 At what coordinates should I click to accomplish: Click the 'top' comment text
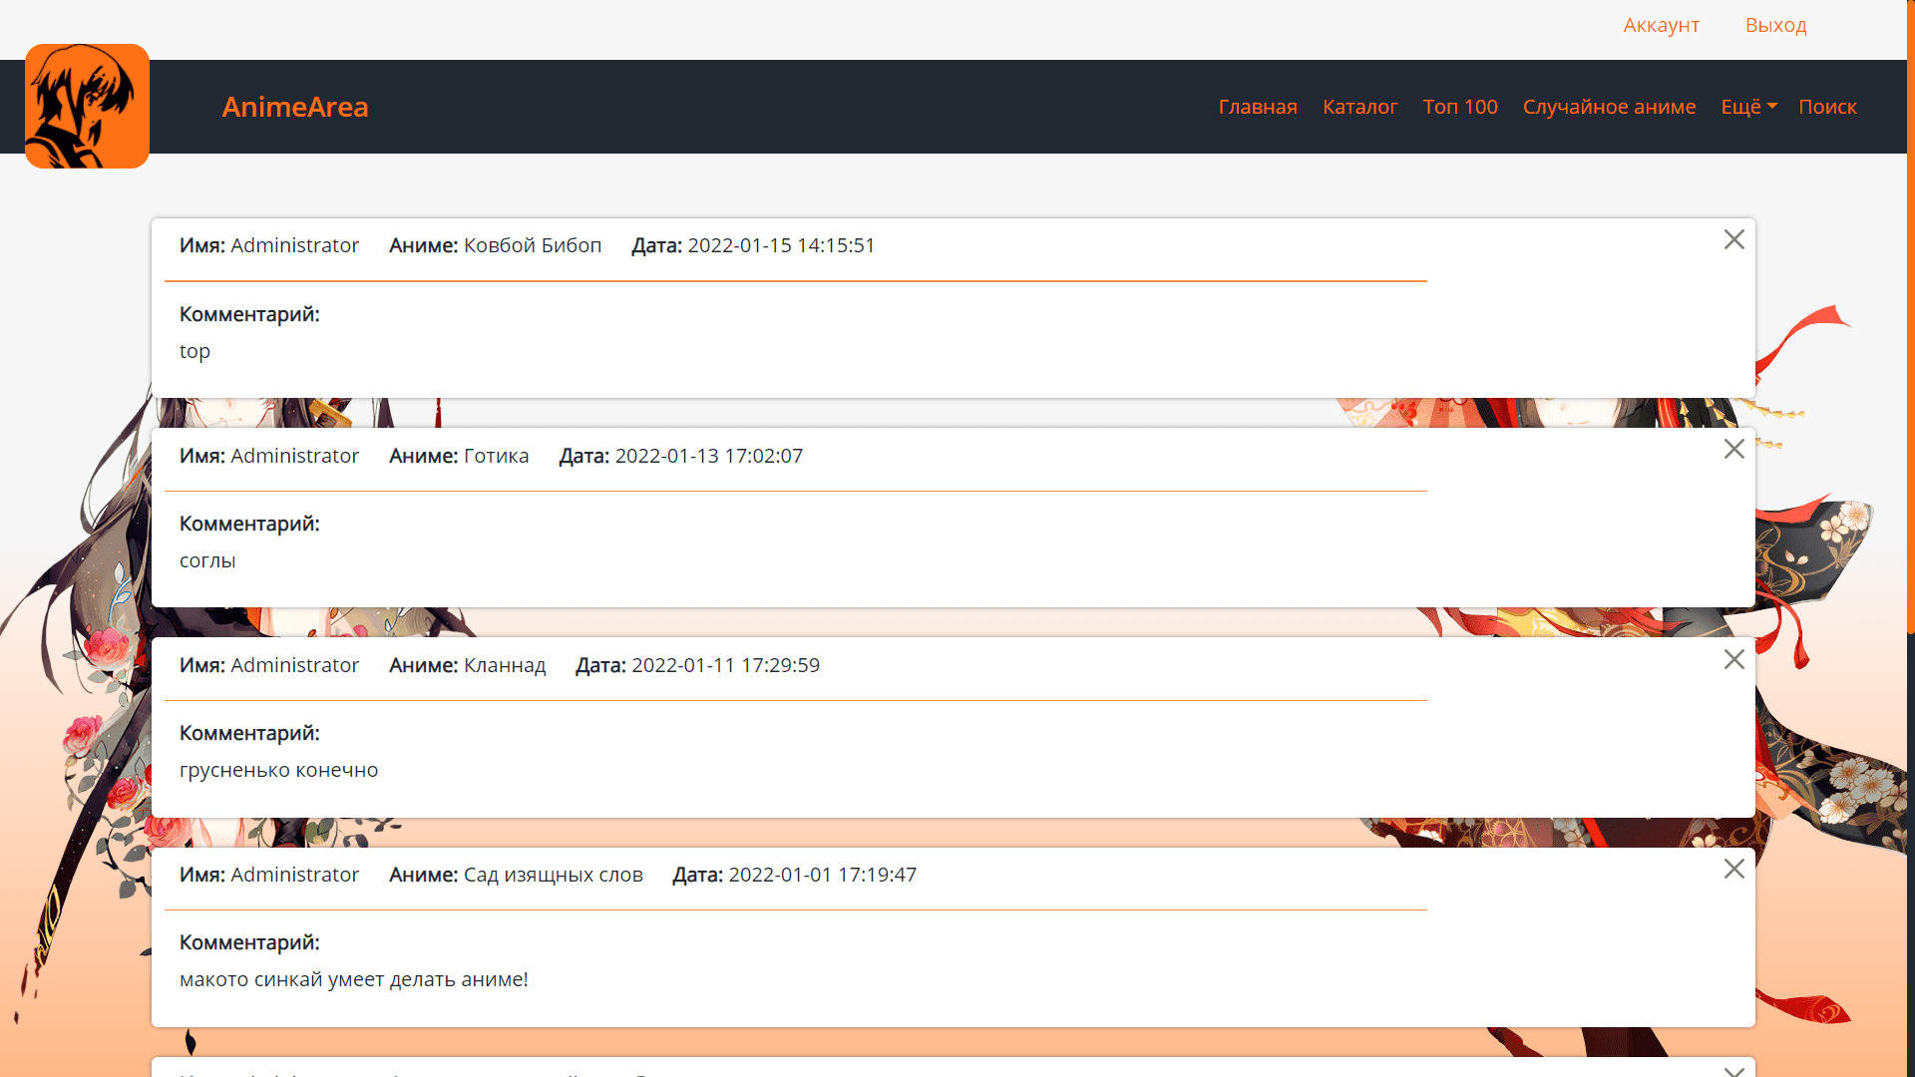[194, 351]
